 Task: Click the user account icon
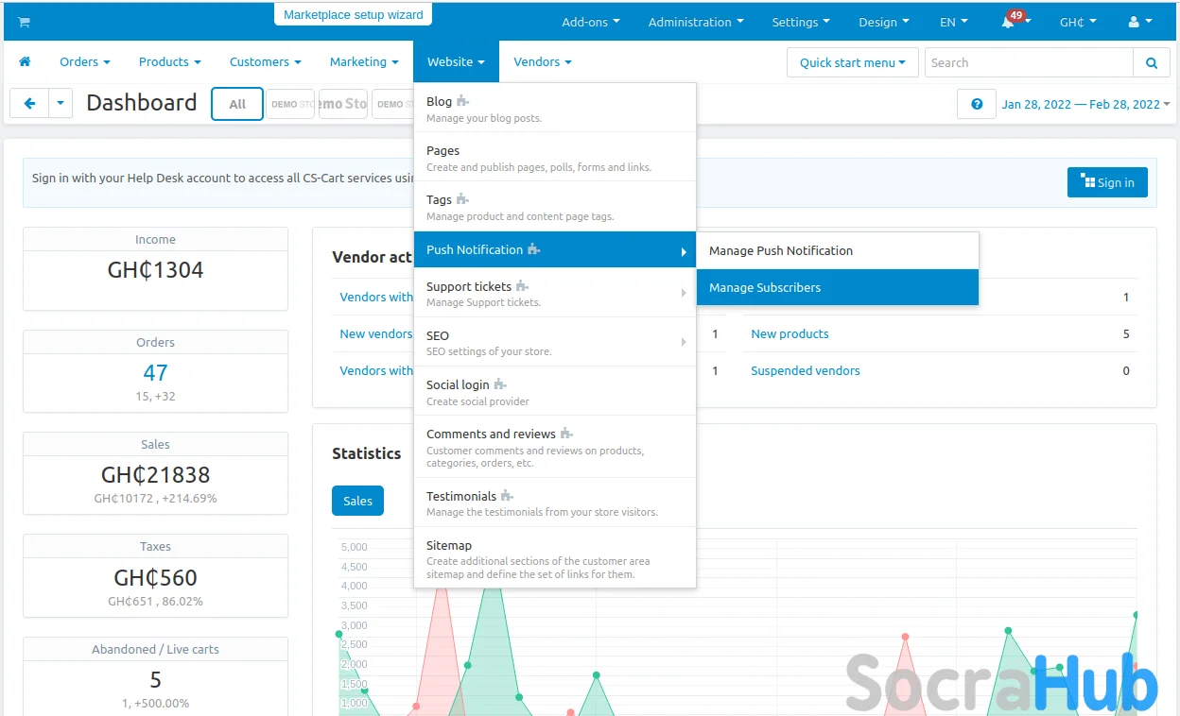click(1134, 22)
